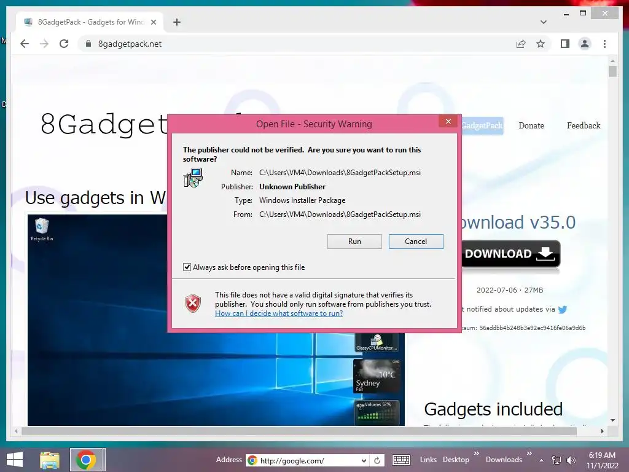
Task: Expand the Downloads toolbar chevron
Action: click(529, 454)
